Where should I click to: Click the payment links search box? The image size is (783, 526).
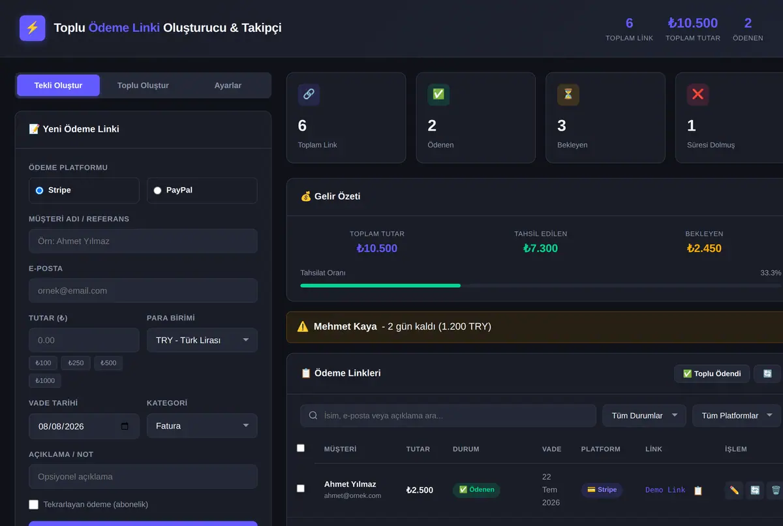[448, 416]
